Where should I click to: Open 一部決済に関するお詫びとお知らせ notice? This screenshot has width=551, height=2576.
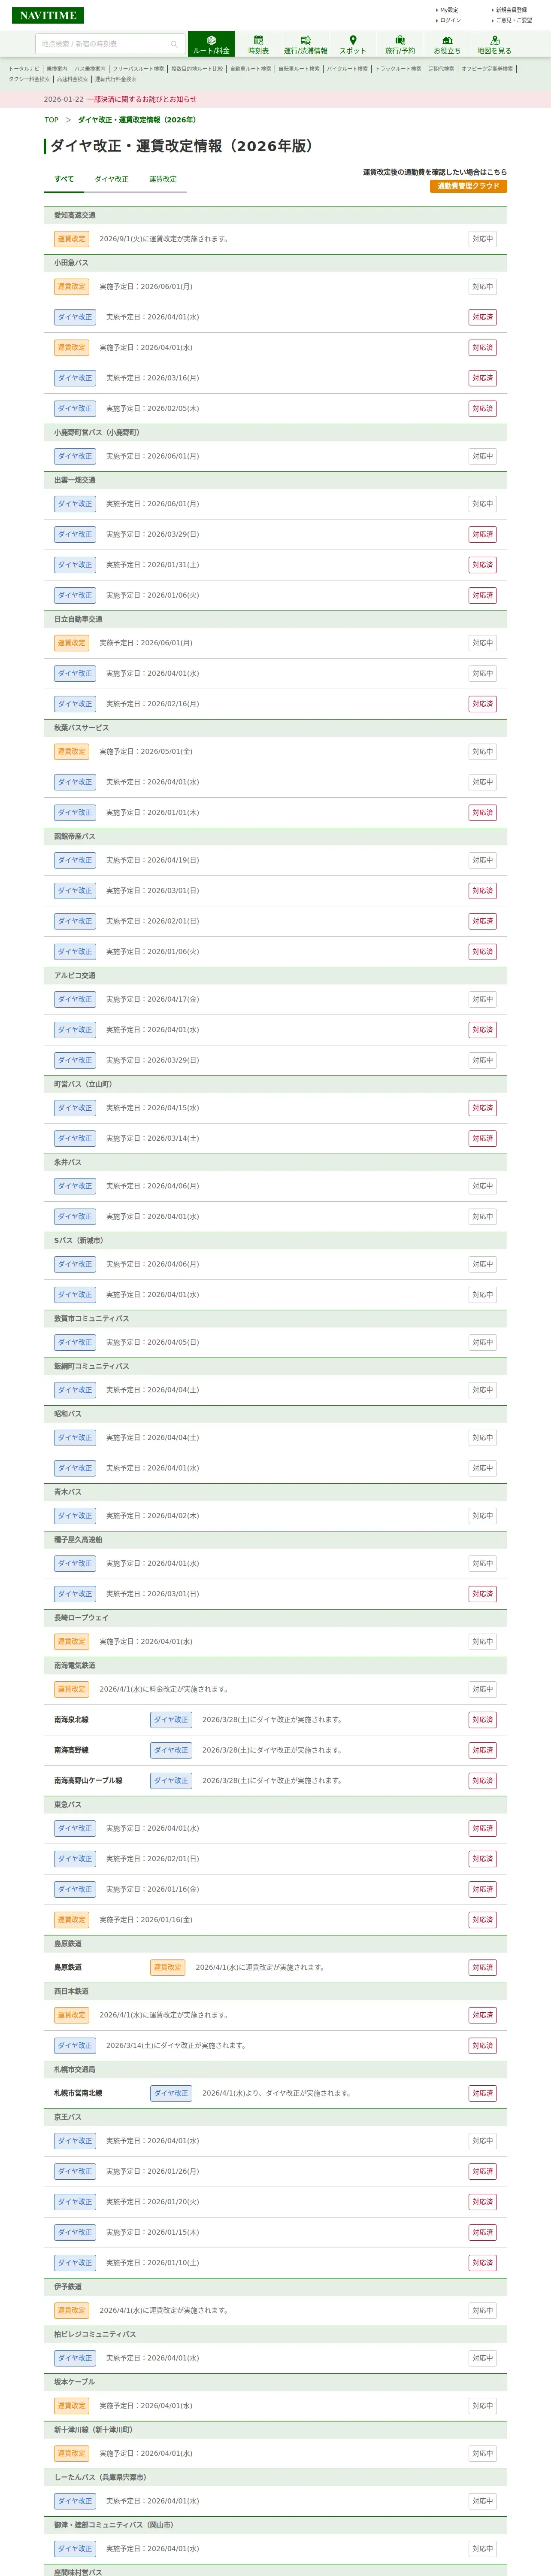point(141,99)
